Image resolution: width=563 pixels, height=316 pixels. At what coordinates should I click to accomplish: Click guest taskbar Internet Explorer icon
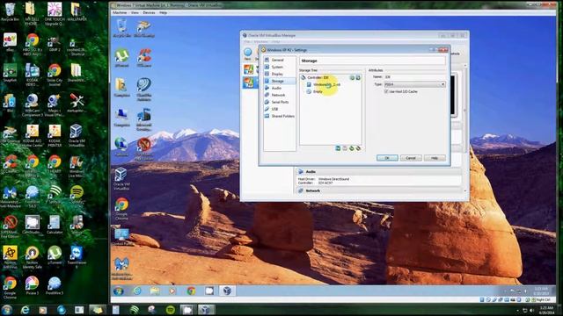[x=137, y=291]
